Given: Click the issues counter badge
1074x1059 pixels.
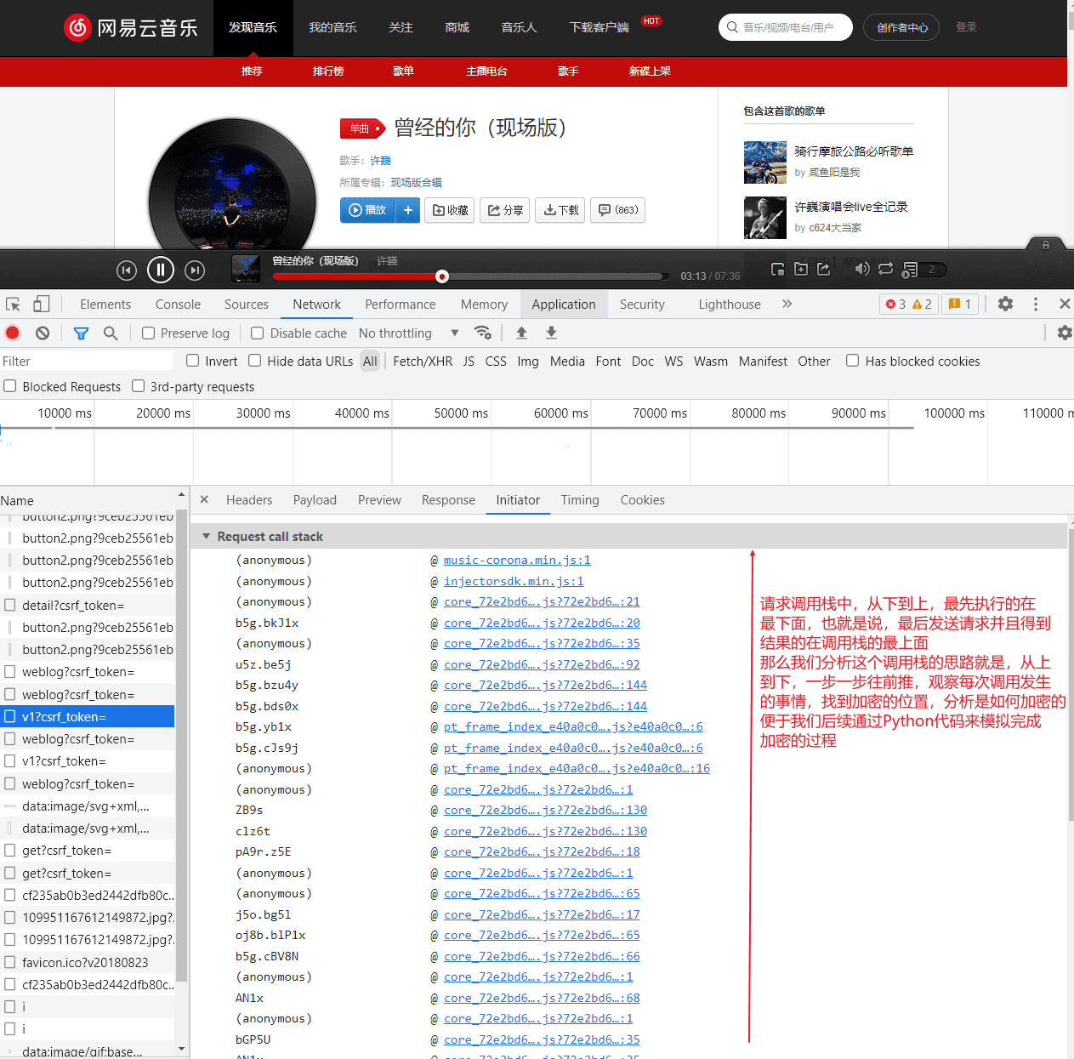Looking at the screenshot, I should (x=960, y=304).
